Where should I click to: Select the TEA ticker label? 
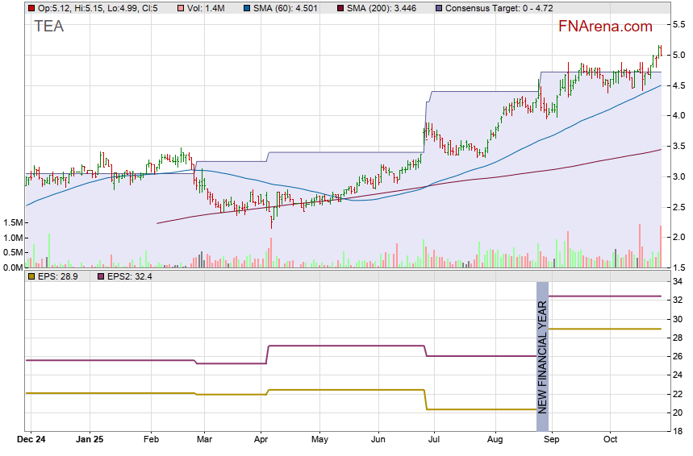tap(49, 27)
